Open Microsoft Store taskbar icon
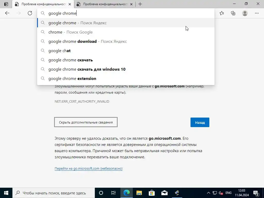The height and width of the screenshot is (198, 264). tap(152, 193)
